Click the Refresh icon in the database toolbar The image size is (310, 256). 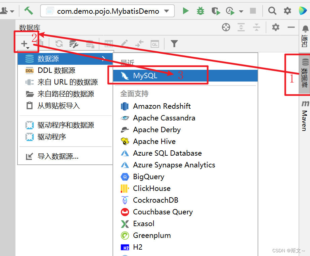59,44
